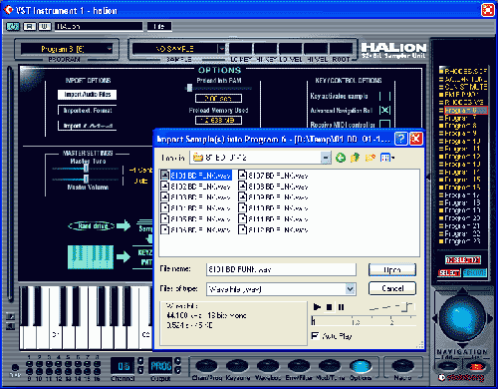Open the Views menu in dialog toolbar
The image size is (498, 389).
(x=387, y=158)
